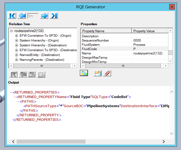Viewport: 181px width, 150px height.
Task: Click the red eraser clear icon
Action: coord(107,73)
